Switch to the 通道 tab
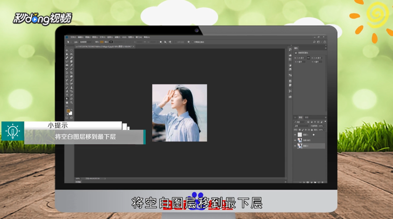 307,117
